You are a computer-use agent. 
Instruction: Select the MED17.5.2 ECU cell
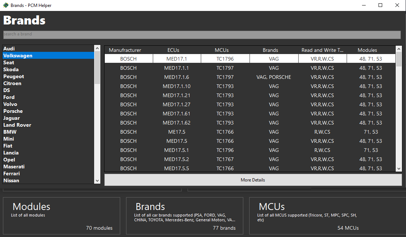click(x=177, y=159)
